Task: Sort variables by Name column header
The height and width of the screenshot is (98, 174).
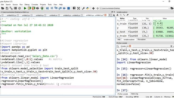Action: [x=122, y=19]
